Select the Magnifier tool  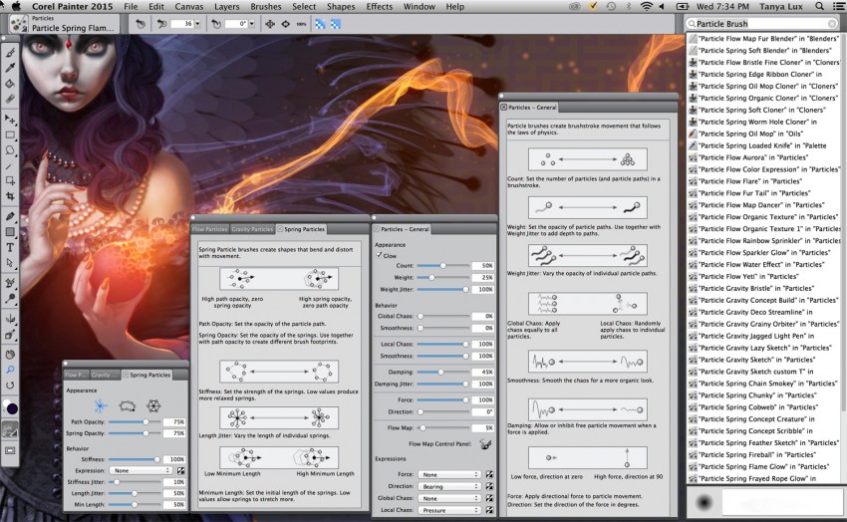click(x=10, y=370)
